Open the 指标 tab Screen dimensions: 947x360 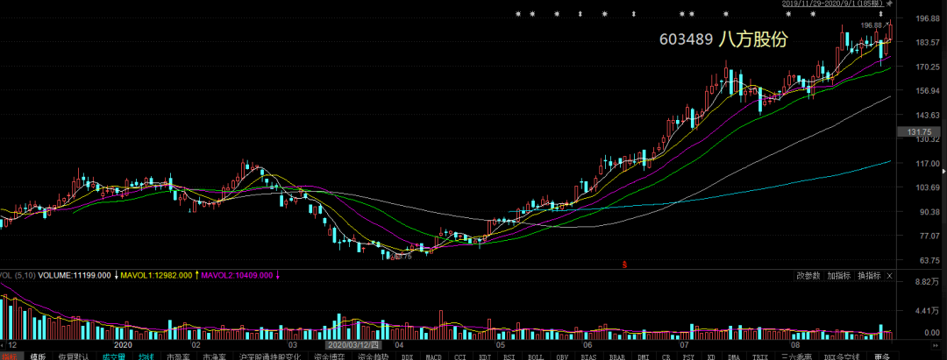(11, 356)
